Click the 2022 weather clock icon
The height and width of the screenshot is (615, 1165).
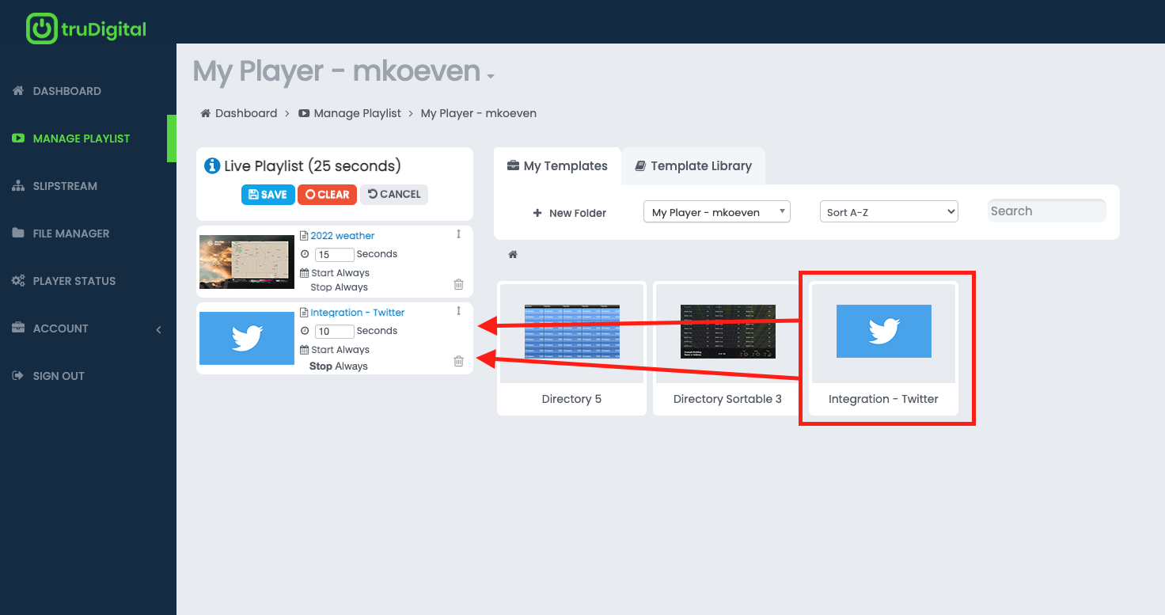pyautogui.click(x=305, y=254)
